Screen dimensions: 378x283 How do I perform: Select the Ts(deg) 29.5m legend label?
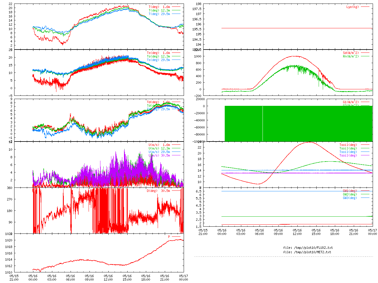158,60
